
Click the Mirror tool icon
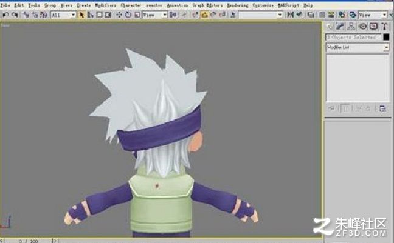click(x=290, y=15)
